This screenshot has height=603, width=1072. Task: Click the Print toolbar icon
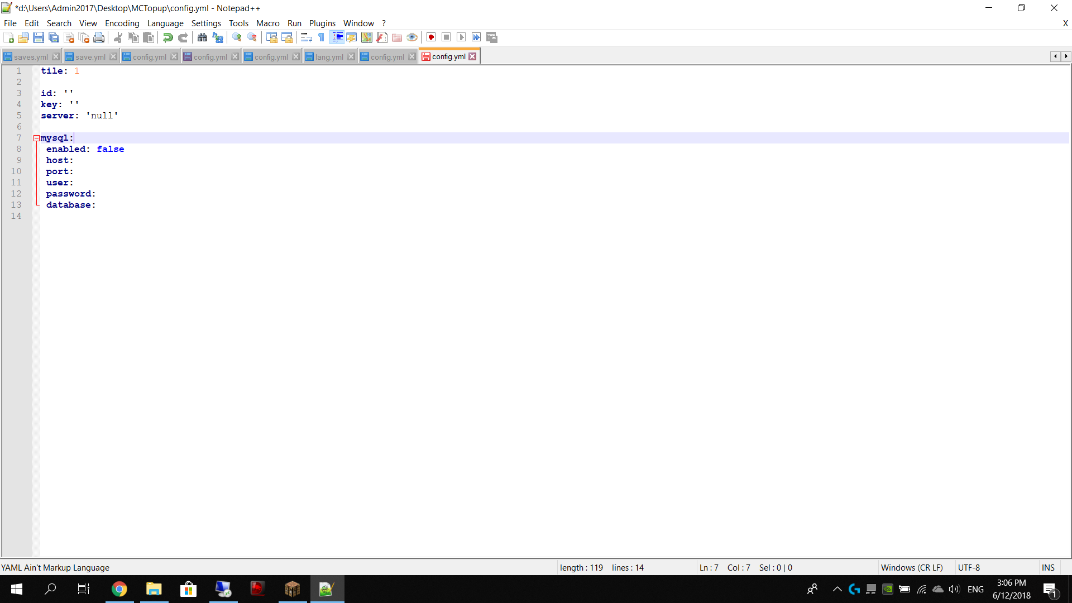pos(99,37)
